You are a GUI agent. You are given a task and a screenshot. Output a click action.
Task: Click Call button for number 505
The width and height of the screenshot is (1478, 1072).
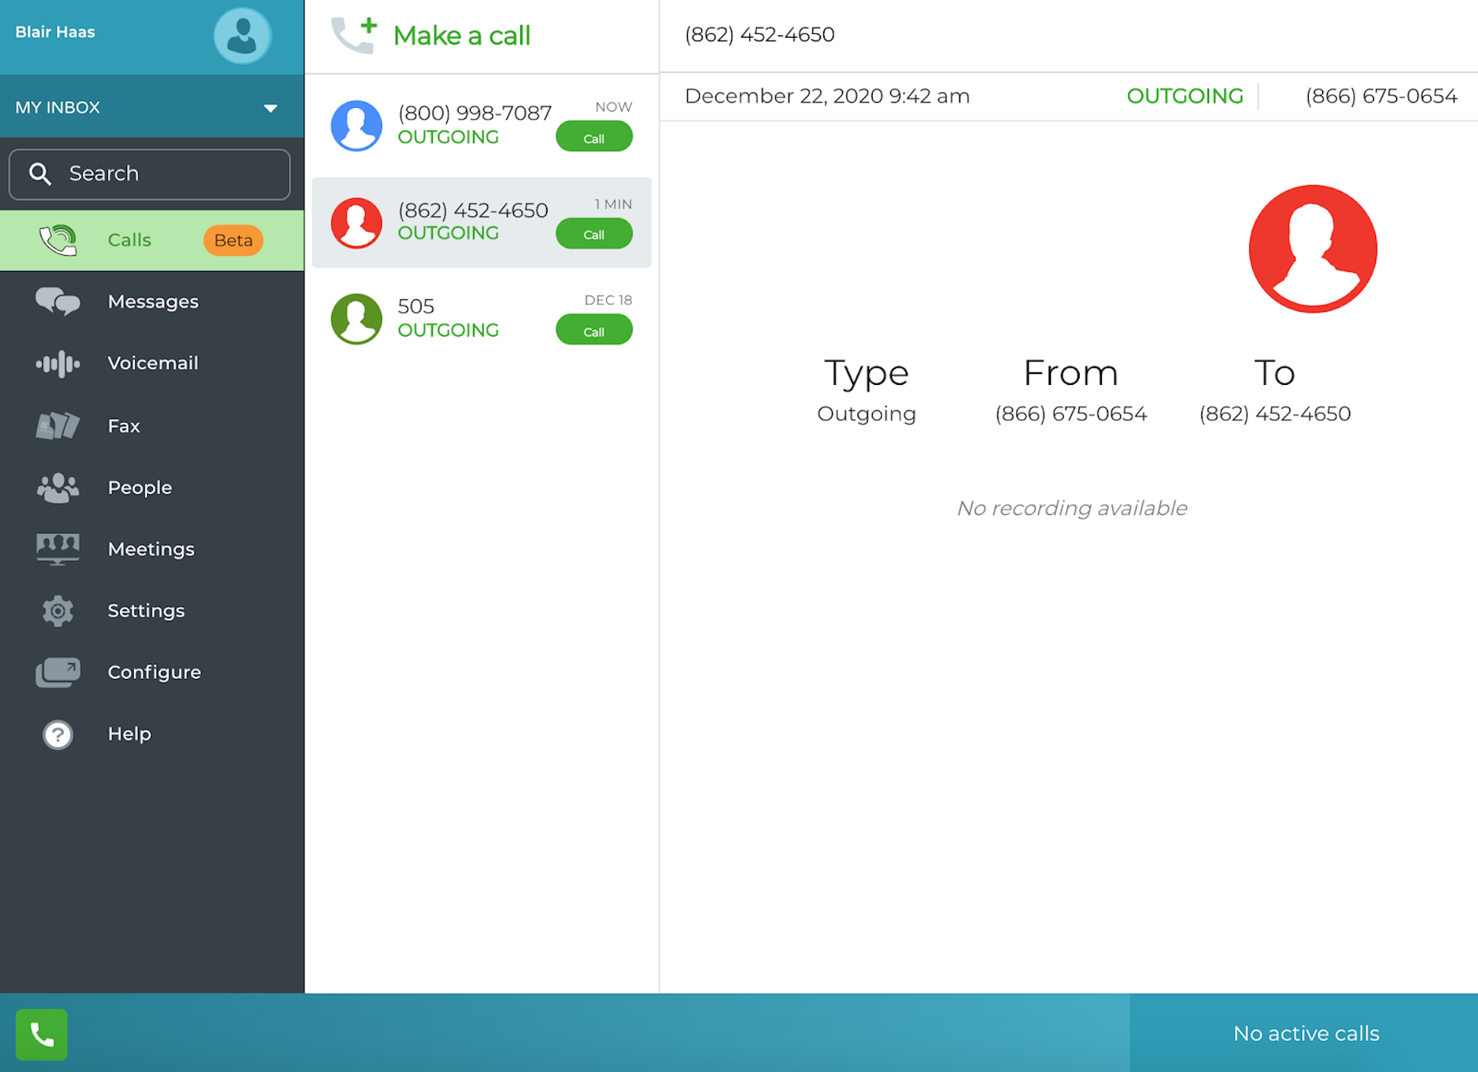click(x=593, y=330)
